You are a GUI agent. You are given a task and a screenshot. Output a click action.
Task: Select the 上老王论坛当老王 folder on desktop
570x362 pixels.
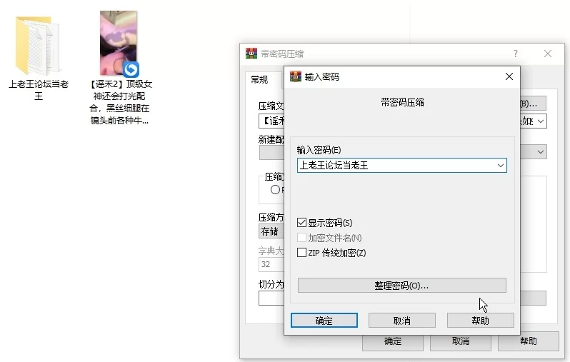click(38, 46)
